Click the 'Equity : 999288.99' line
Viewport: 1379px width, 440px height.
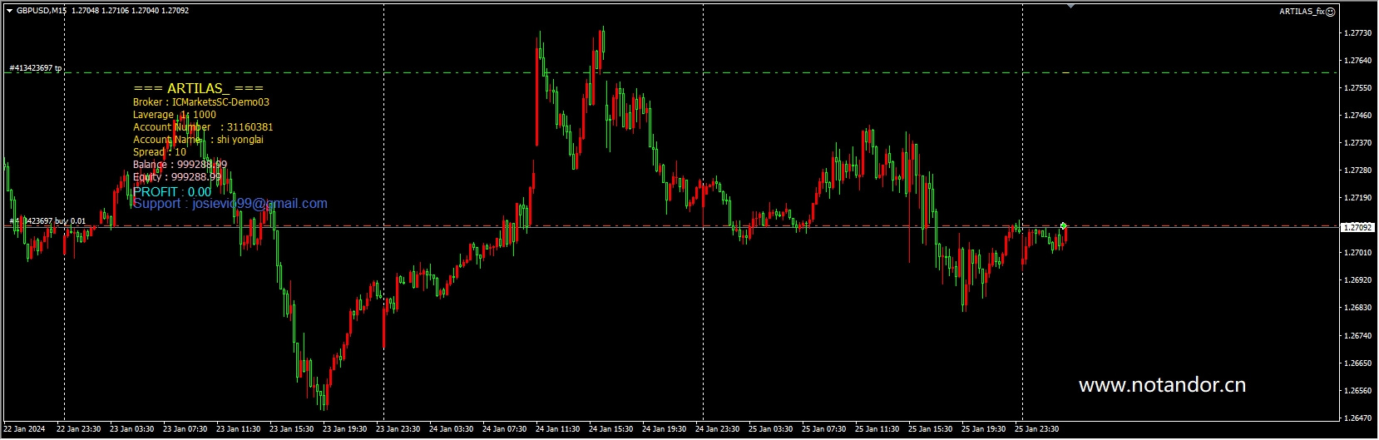177,177
